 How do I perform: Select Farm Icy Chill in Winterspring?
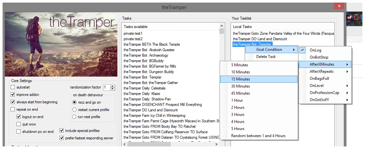pos(155,116)
